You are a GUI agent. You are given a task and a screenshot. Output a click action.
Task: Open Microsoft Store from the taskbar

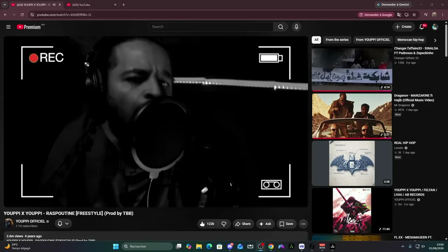pyautogui.click(x=219, y=246)
